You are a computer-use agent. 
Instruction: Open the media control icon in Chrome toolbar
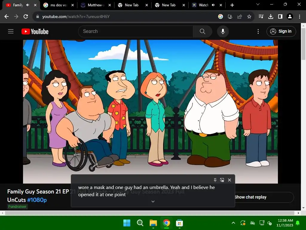point(261,17)
